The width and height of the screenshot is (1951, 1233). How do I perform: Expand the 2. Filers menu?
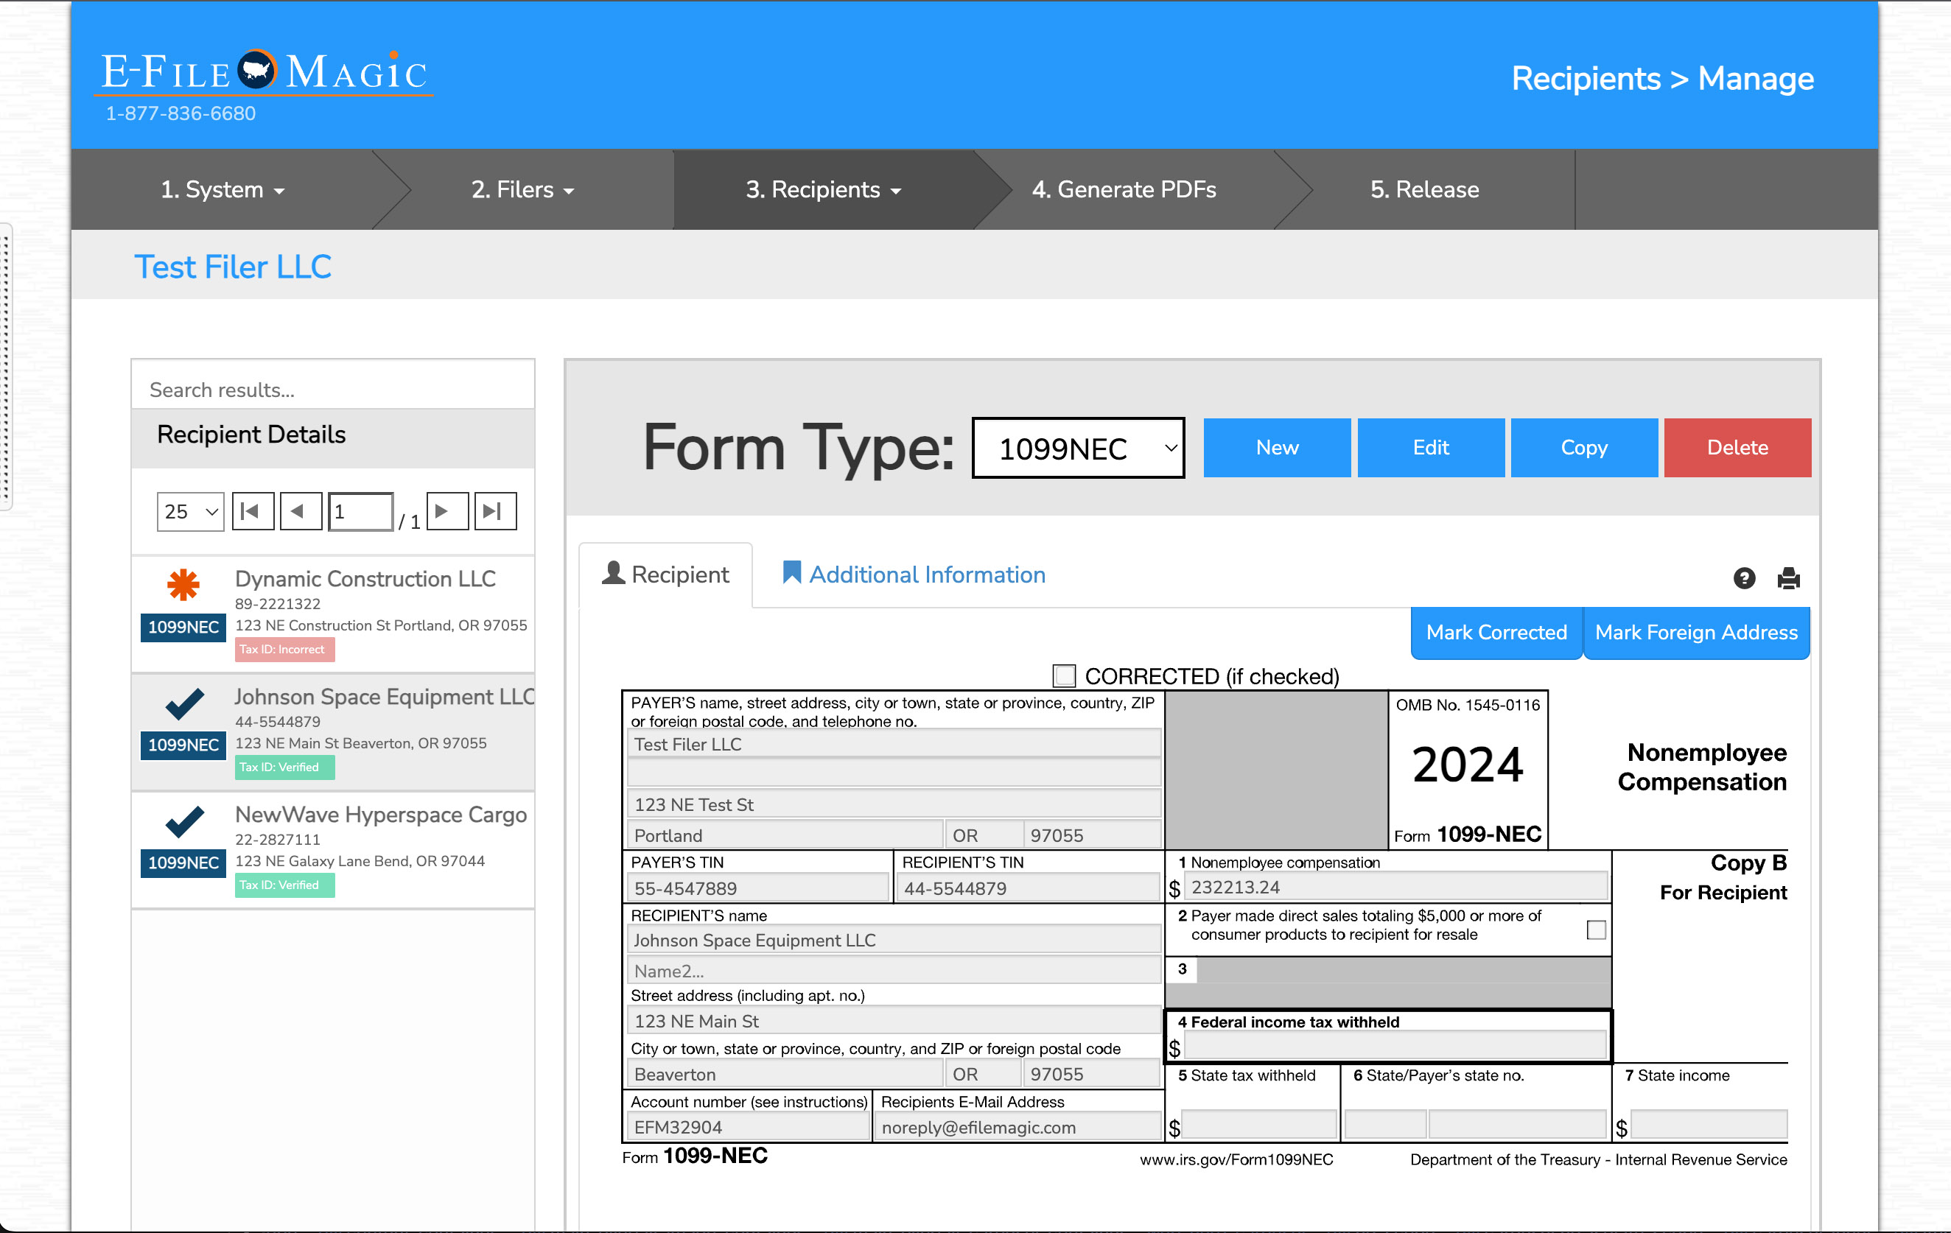click(522, 189)
